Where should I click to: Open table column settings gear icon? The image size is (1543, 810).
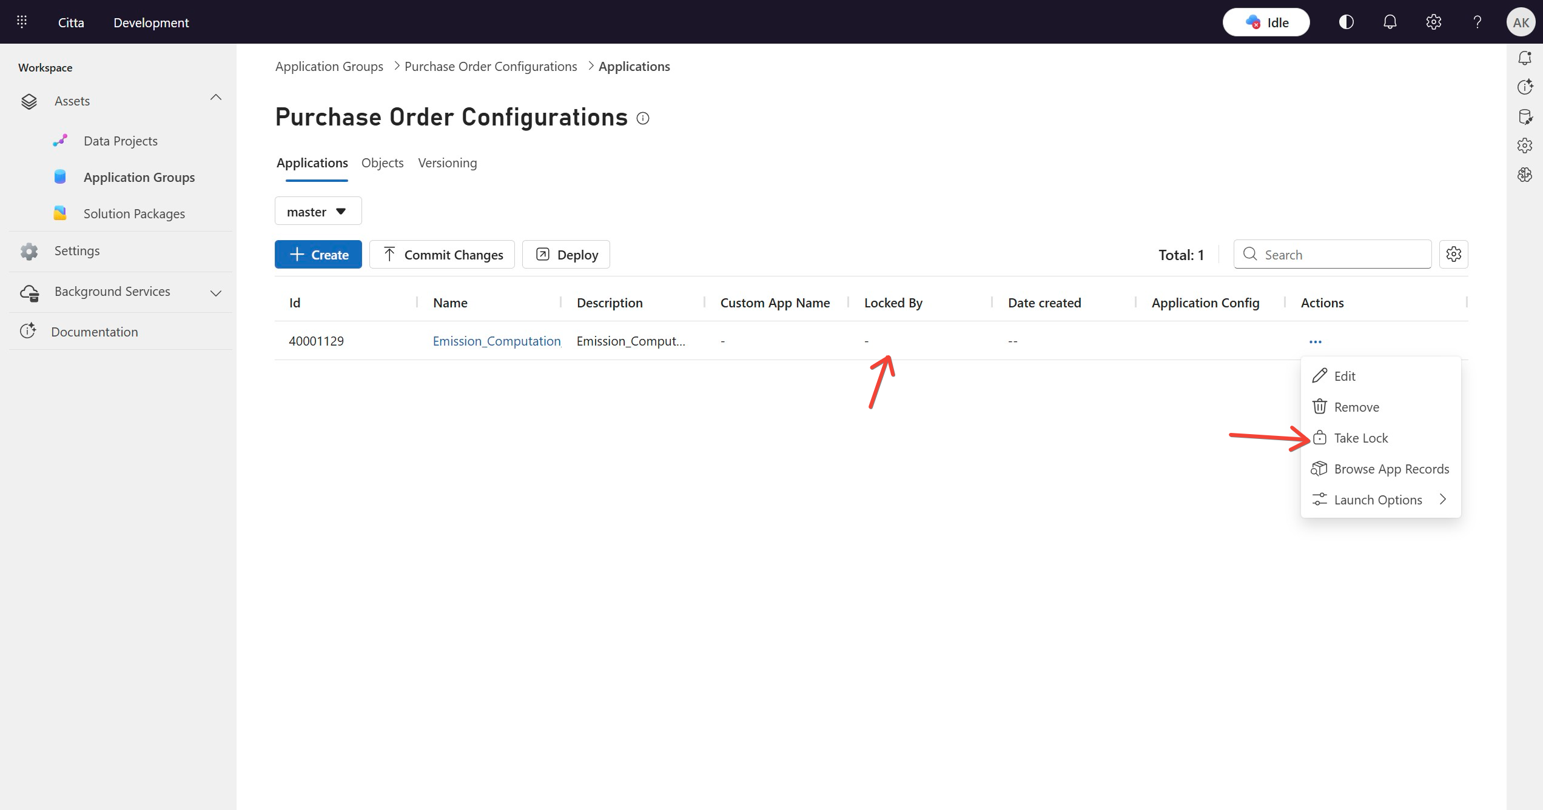tap(1453, 255)
